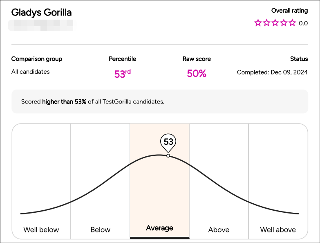320x243 pixels.
Task: Click the Scored higher than 53% banner
Action: coord(160,101)
